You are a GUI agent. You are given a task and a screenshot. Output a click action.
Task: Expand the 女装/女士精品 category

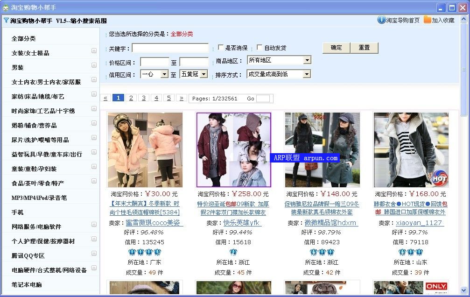coord(94,51)
